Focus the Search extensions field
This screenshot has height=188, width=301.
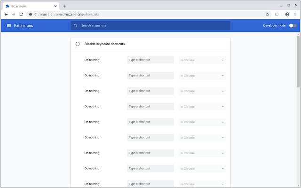[x=150, y=25]
